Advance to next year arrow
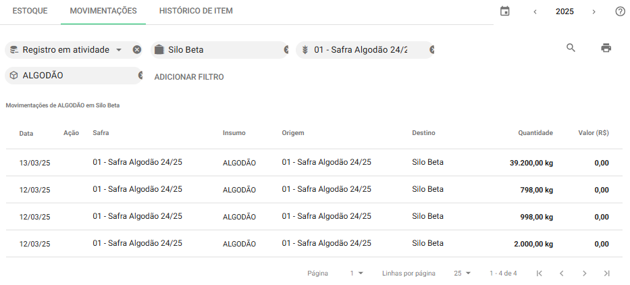The width and height of the screenshot is (630, 285). [594, 11]
